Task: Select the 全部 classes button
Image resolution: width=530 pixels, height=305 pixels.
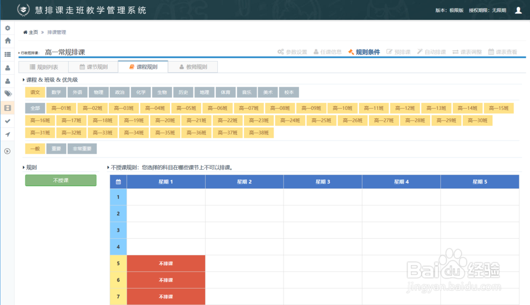Action: coord(35,108)
